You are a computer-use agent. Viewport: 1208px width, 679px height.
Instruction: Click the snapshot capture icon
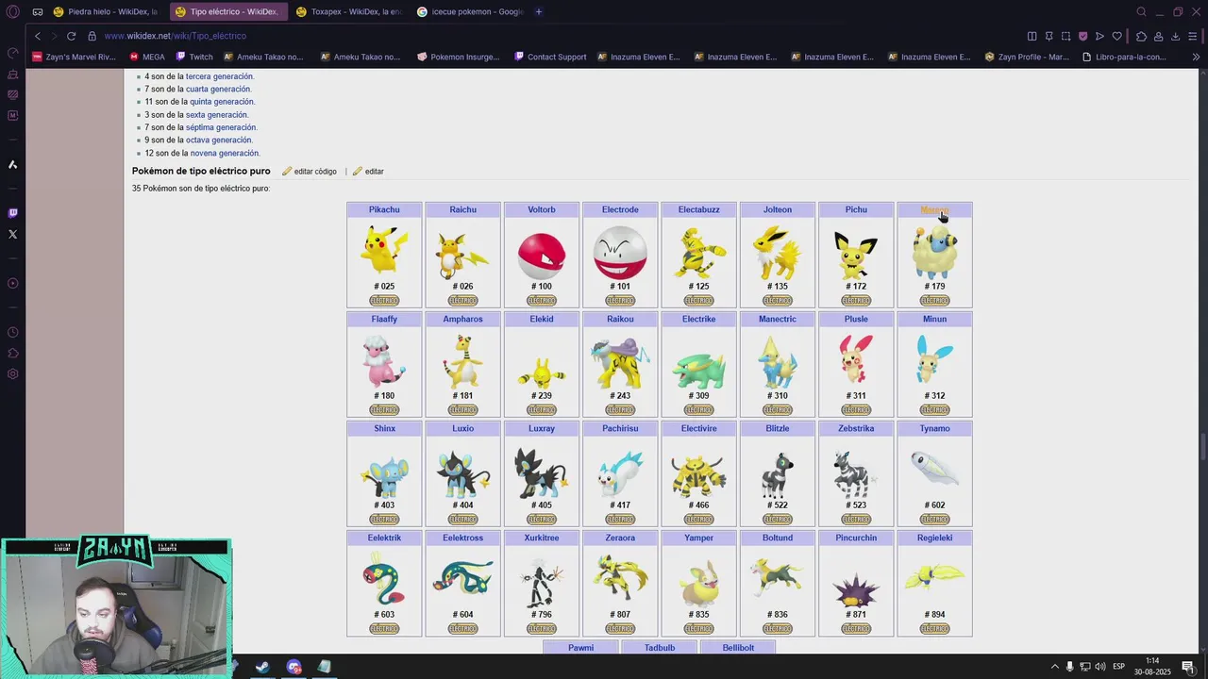tap(1065, 36)
